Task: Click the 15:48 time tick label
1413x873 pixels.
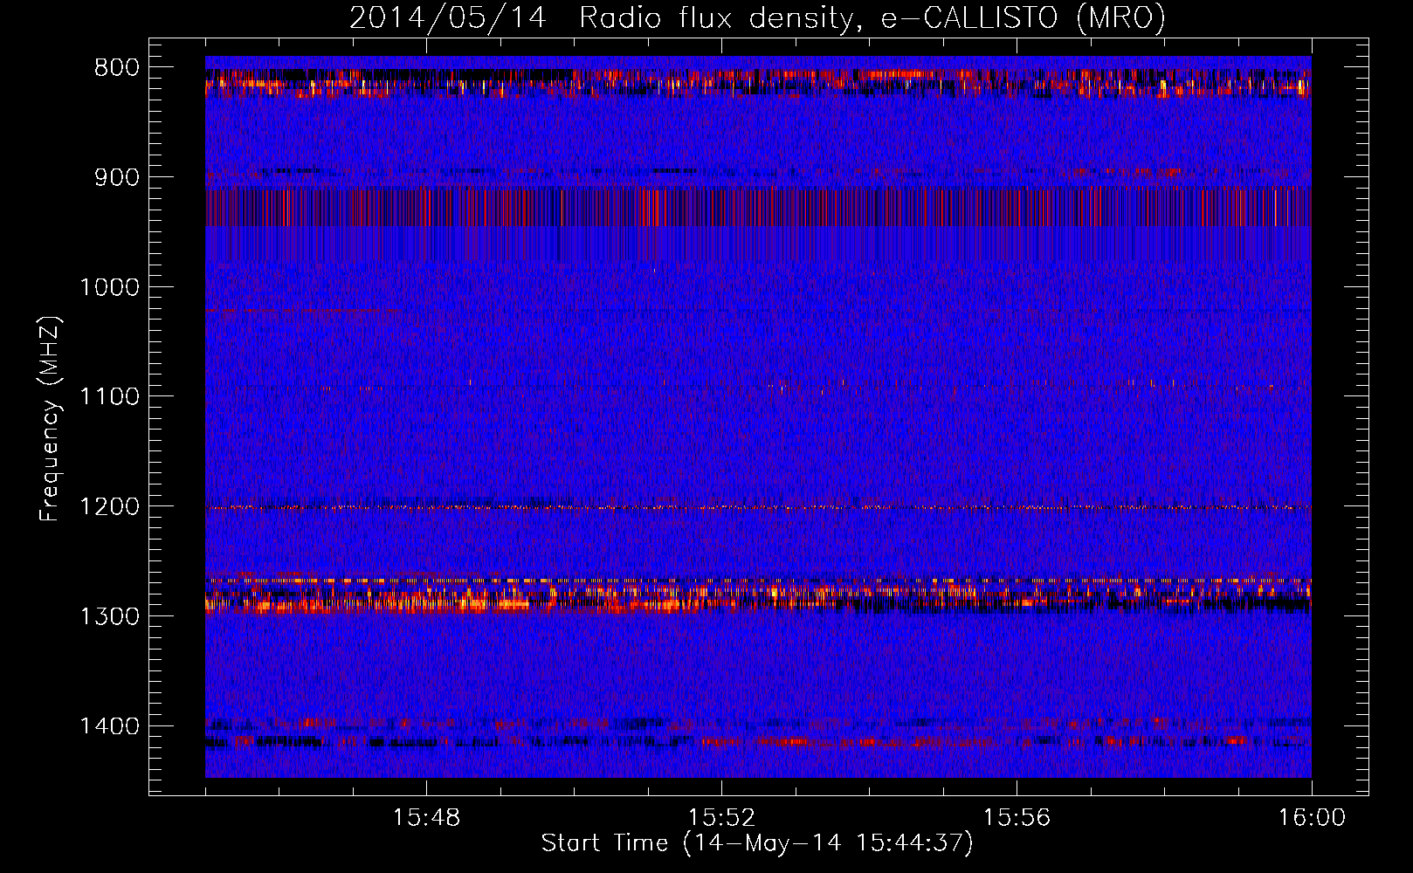Action: 426,818
